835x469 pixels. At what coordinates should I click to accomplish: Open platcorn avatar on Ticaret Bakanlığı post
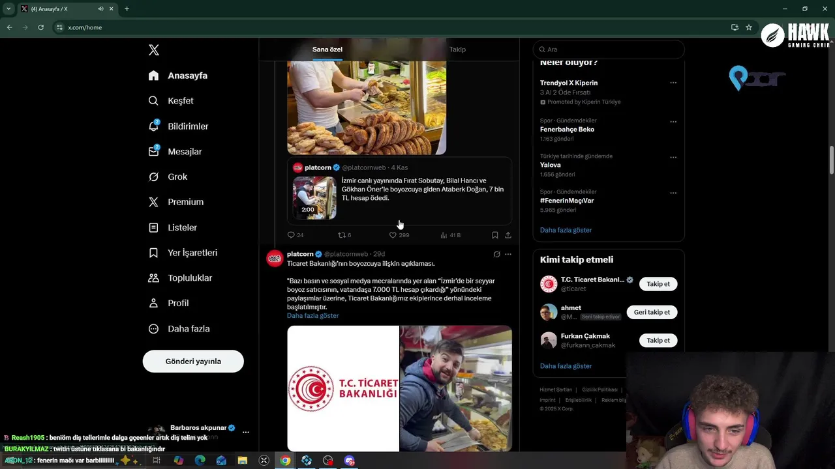(275, 258)
